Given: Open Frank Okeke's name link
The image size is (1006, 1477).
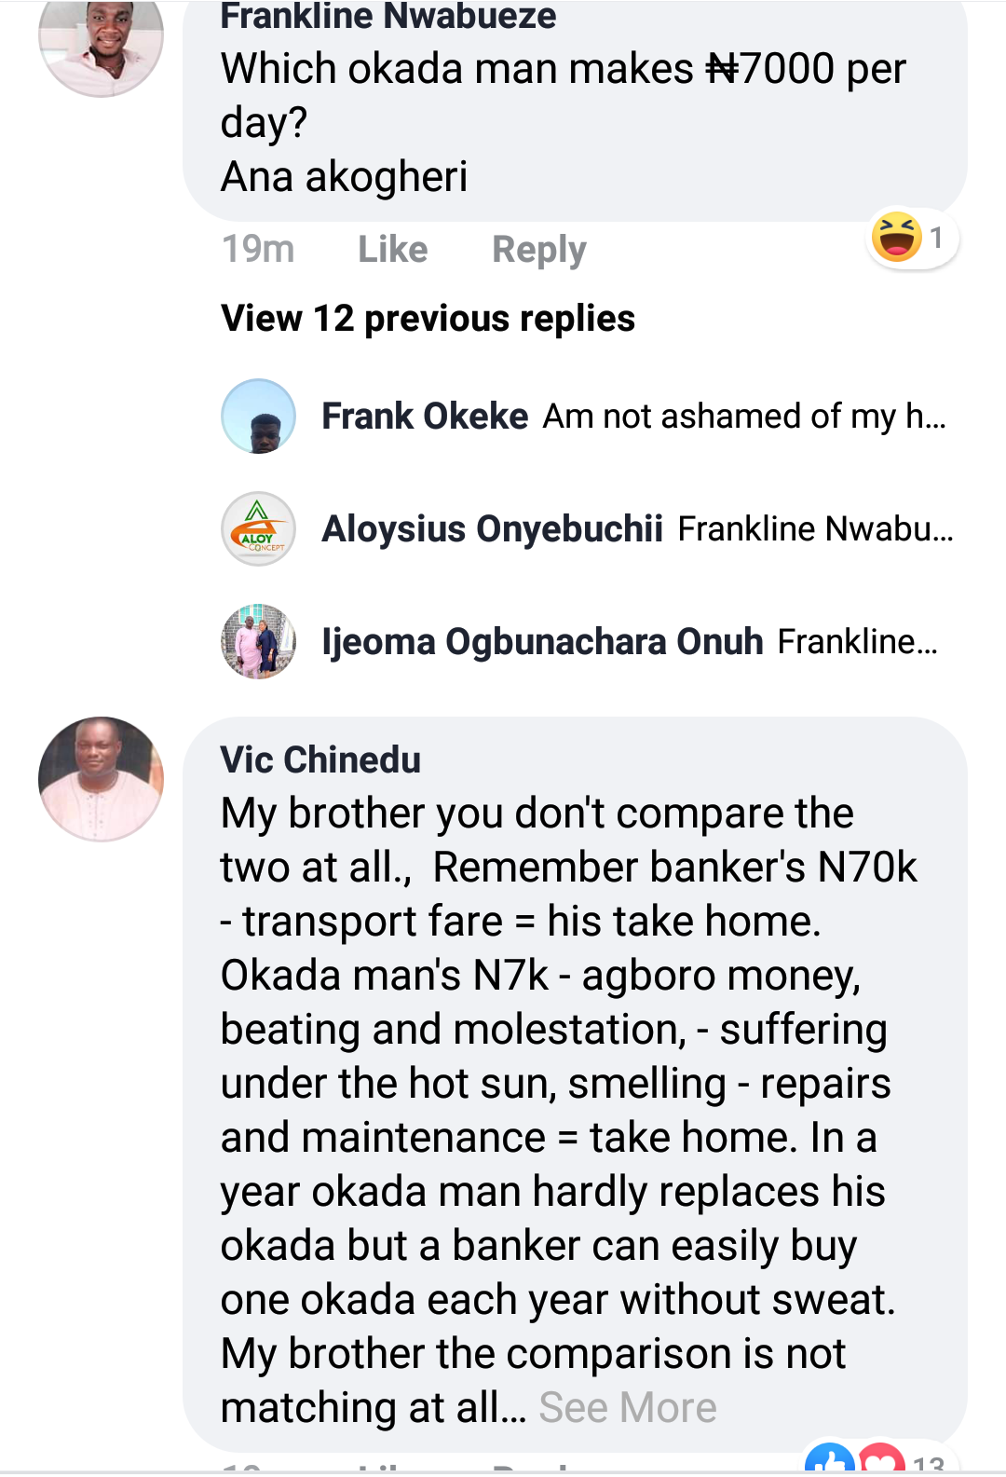Looking at the screenshot, I should [425, 417].
